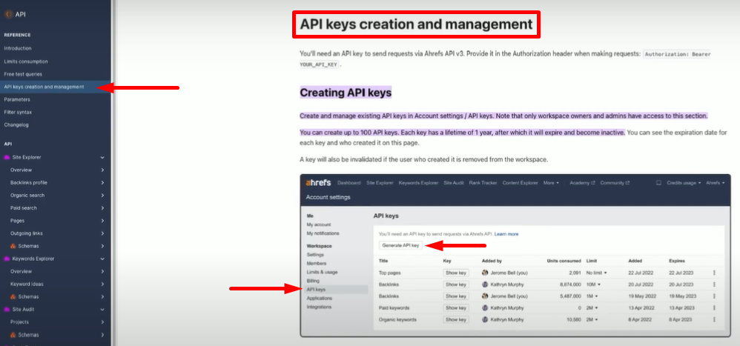Open the Limits consumption page
740x346 pixels.
tap(26, 61)
